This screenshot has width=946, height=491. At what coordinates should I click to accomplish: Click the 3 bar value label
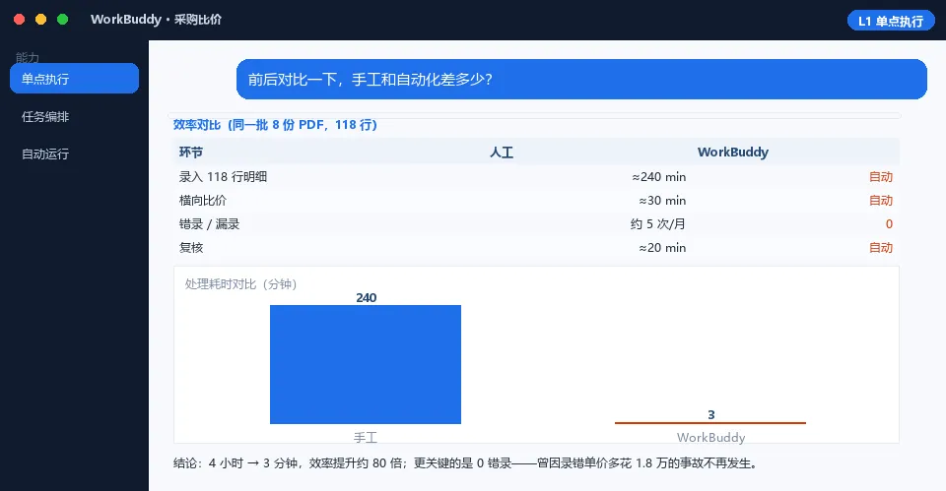pos(710,414)
